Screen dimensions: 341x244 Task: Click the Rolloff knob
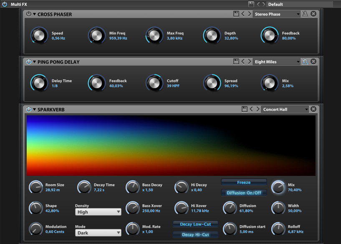pyautogui.click(x=278, y=229)
